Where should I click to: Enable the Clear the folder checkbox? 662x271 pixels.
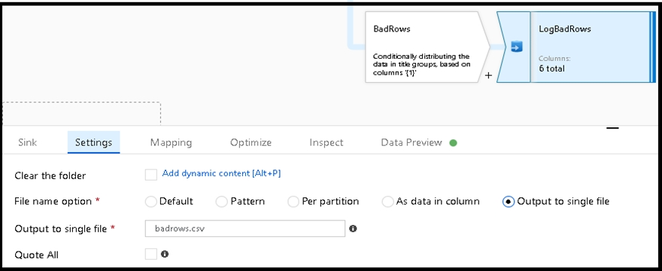pyautogui.click(x=151, y=174)
